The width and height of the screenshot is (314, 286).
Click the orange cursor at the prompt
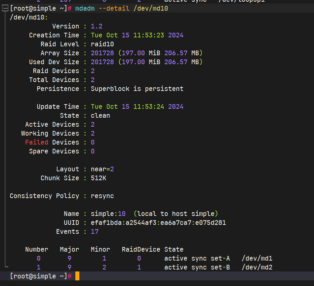click(x=77, y=276)
